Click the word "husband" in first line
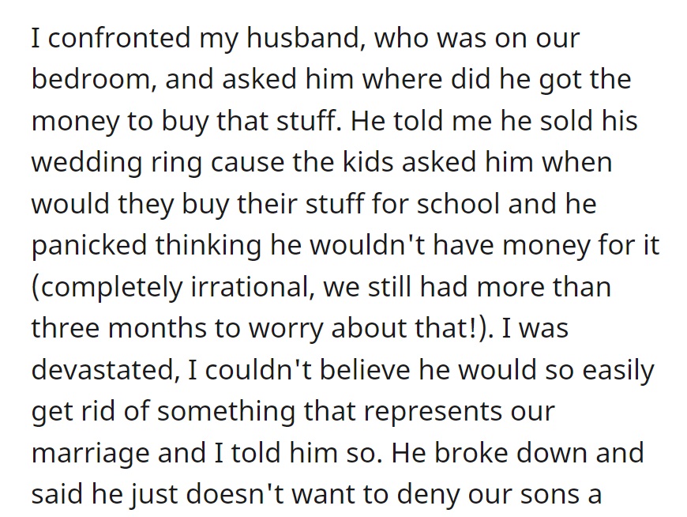This screenshot has height=517, width=687. [x=304, y=38]
